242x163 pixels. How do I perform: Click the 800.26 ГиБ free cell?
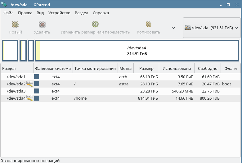(210, 98)
